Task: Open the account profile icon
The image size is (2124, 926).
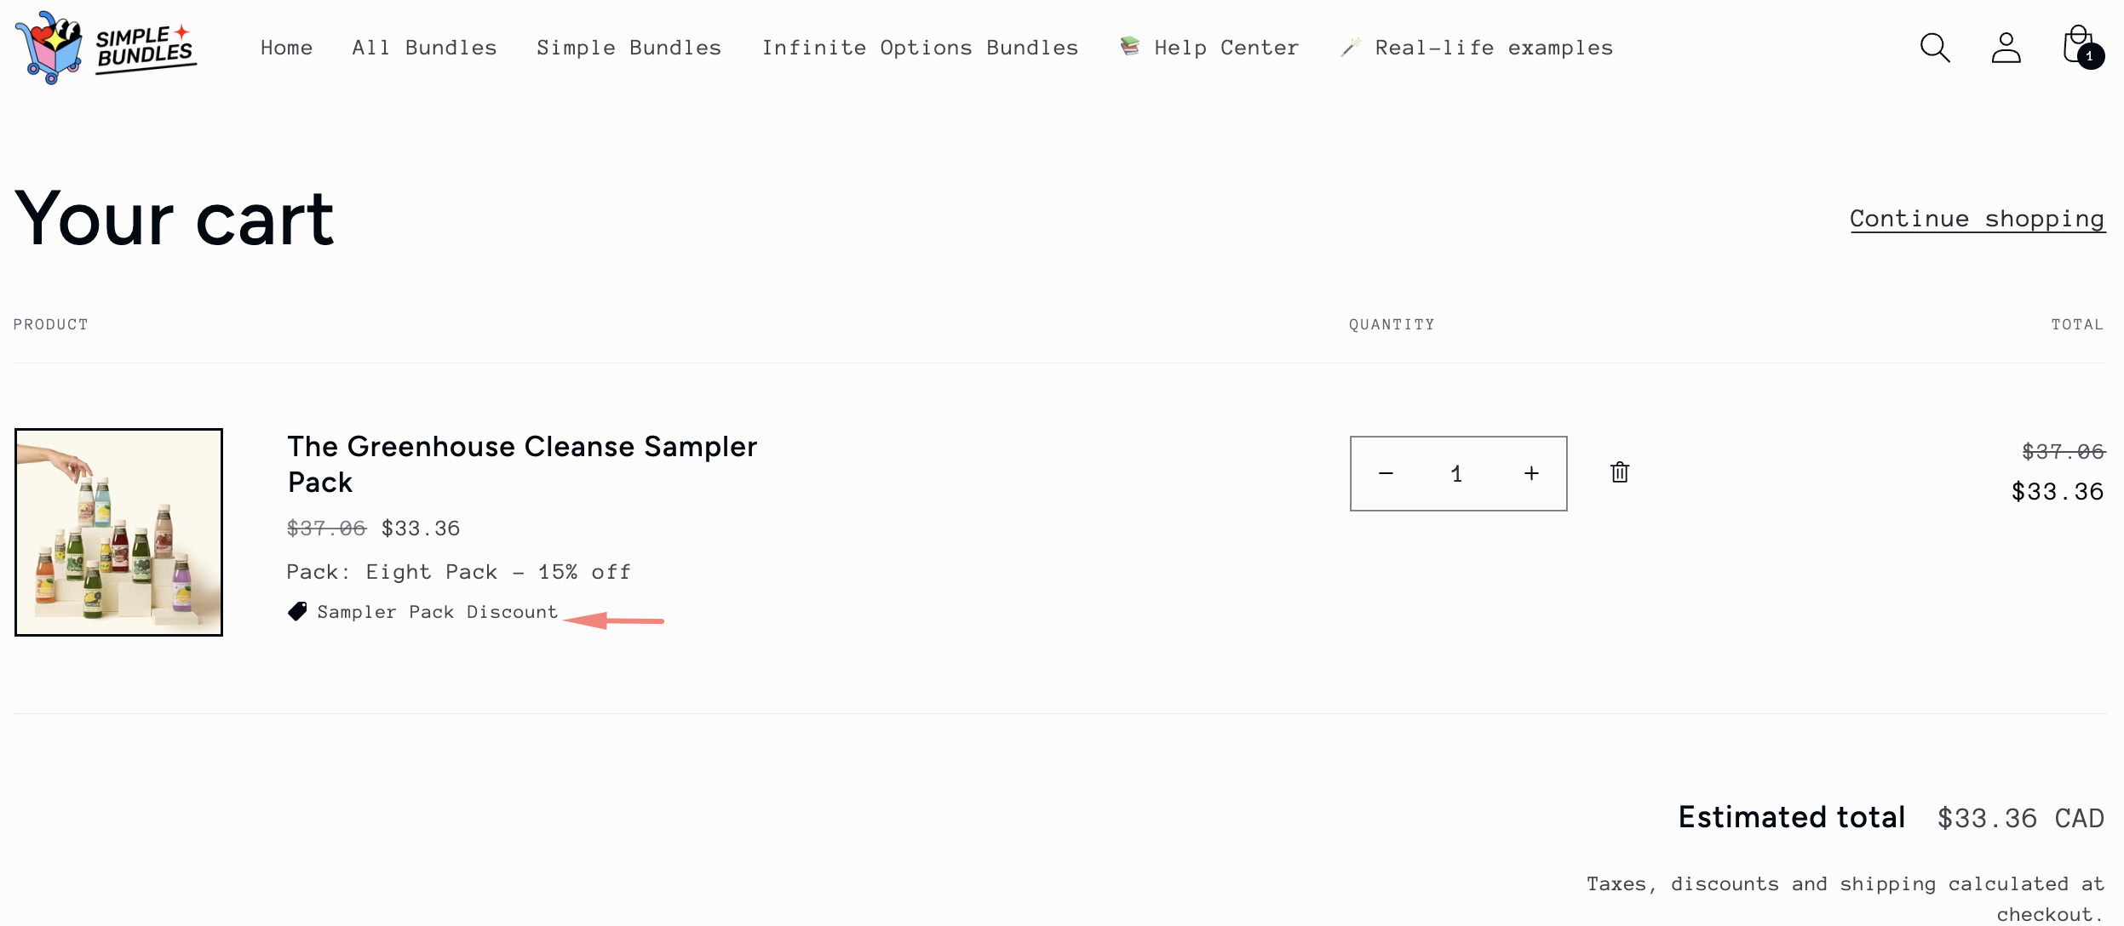Action: (2006, 48)
